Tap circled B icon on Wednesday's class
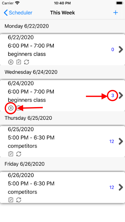Viewport: 125px width, 222px height. click(11, 108)
